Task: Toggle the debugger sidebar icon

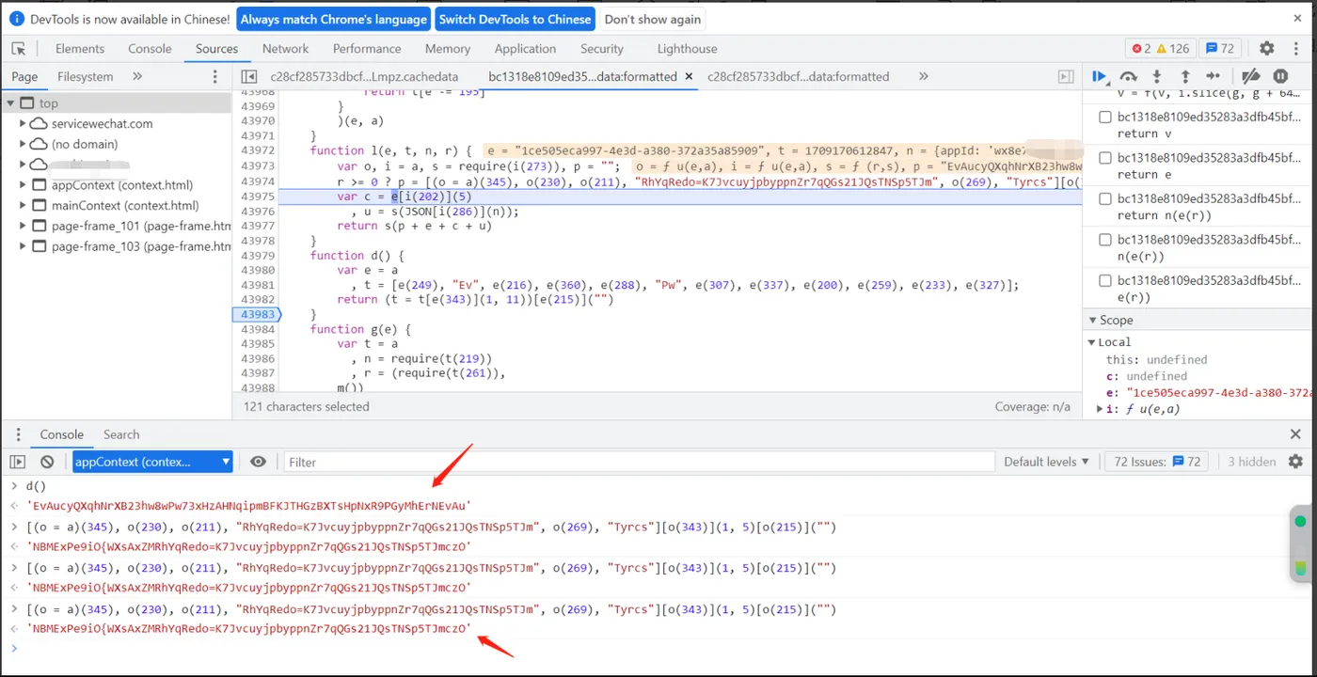Action: click(1066, 76)
